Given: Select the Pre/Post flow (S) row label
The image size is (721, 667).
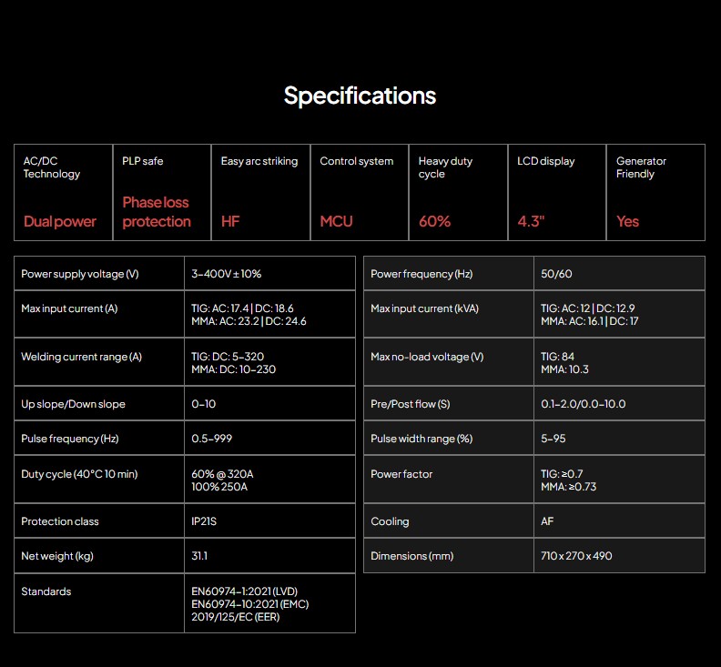Looking at the screenshot, I should pyautogui.click(x=411, y=404).
